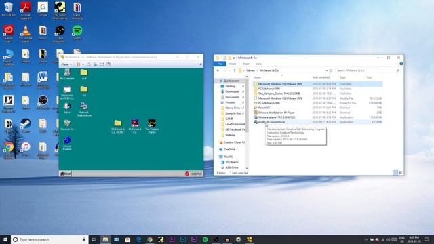
Task: Open the iTunes desktop shortcut
Action: point(26,149)
